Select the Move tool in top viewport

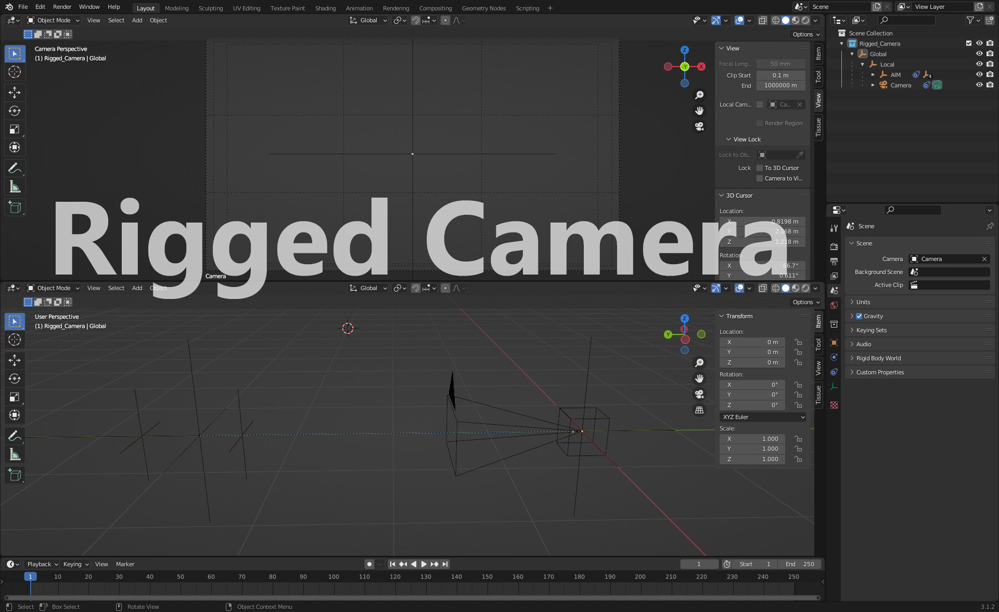coord(14,92)
